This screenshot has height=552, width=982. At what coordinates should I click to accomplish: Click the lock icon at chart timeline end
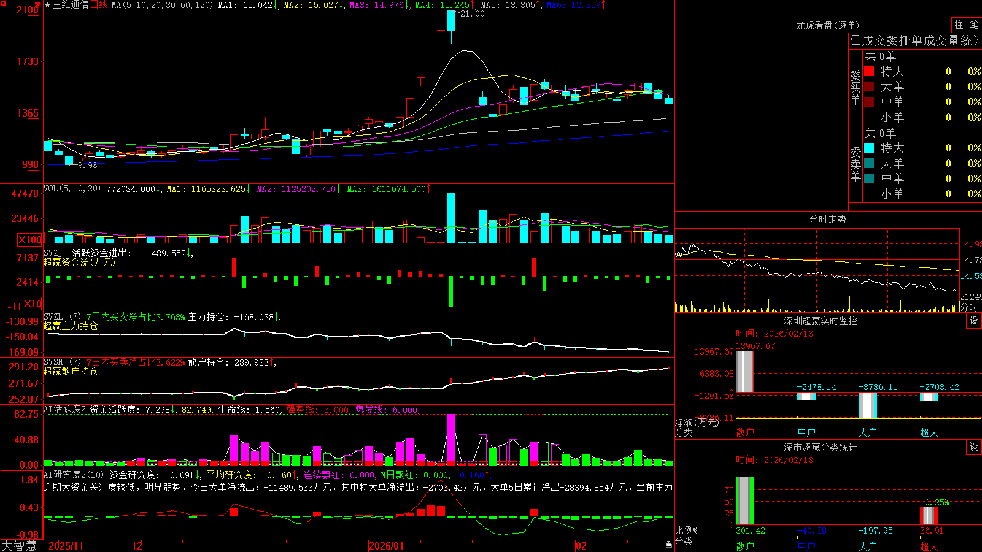coord(669,545)
